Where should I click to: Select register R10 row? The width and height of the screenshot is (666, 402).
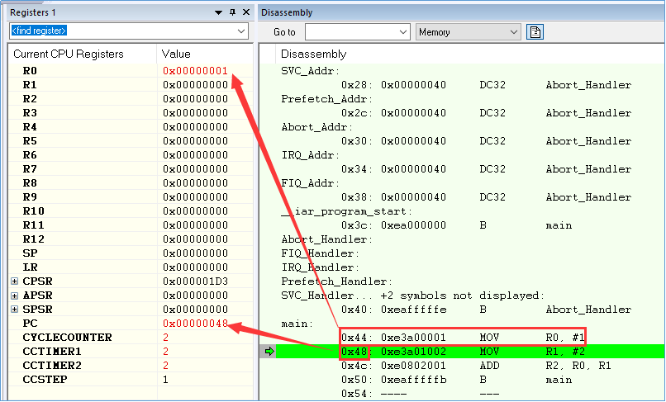(x=131, y=210)
